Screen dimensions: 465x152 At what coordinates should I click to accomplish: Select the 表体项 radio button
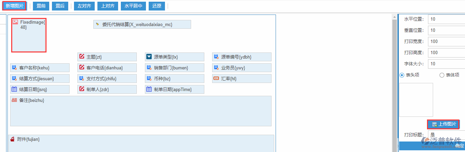(442, 75)
